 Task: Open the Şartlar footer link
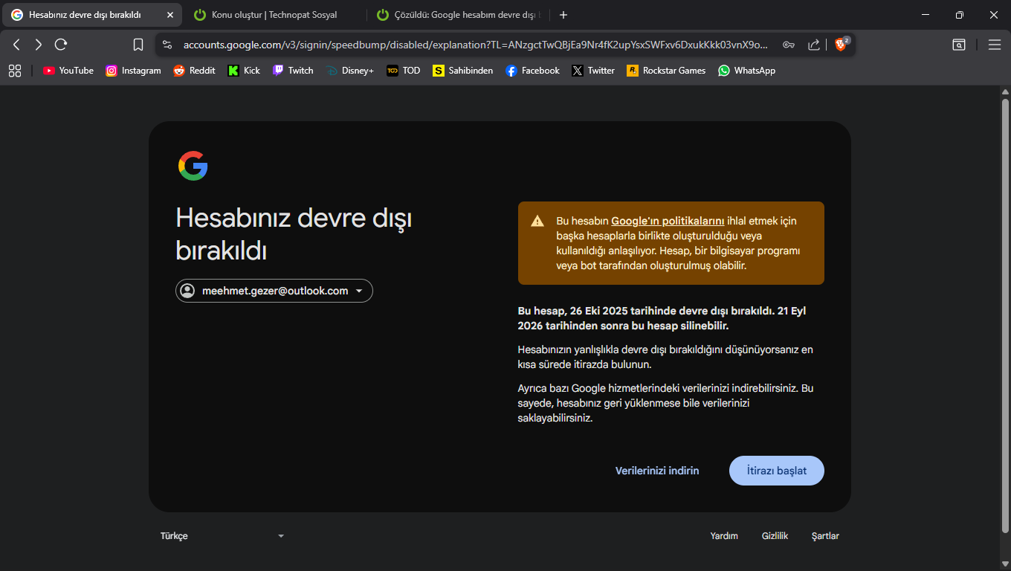(x=825, y=536)
